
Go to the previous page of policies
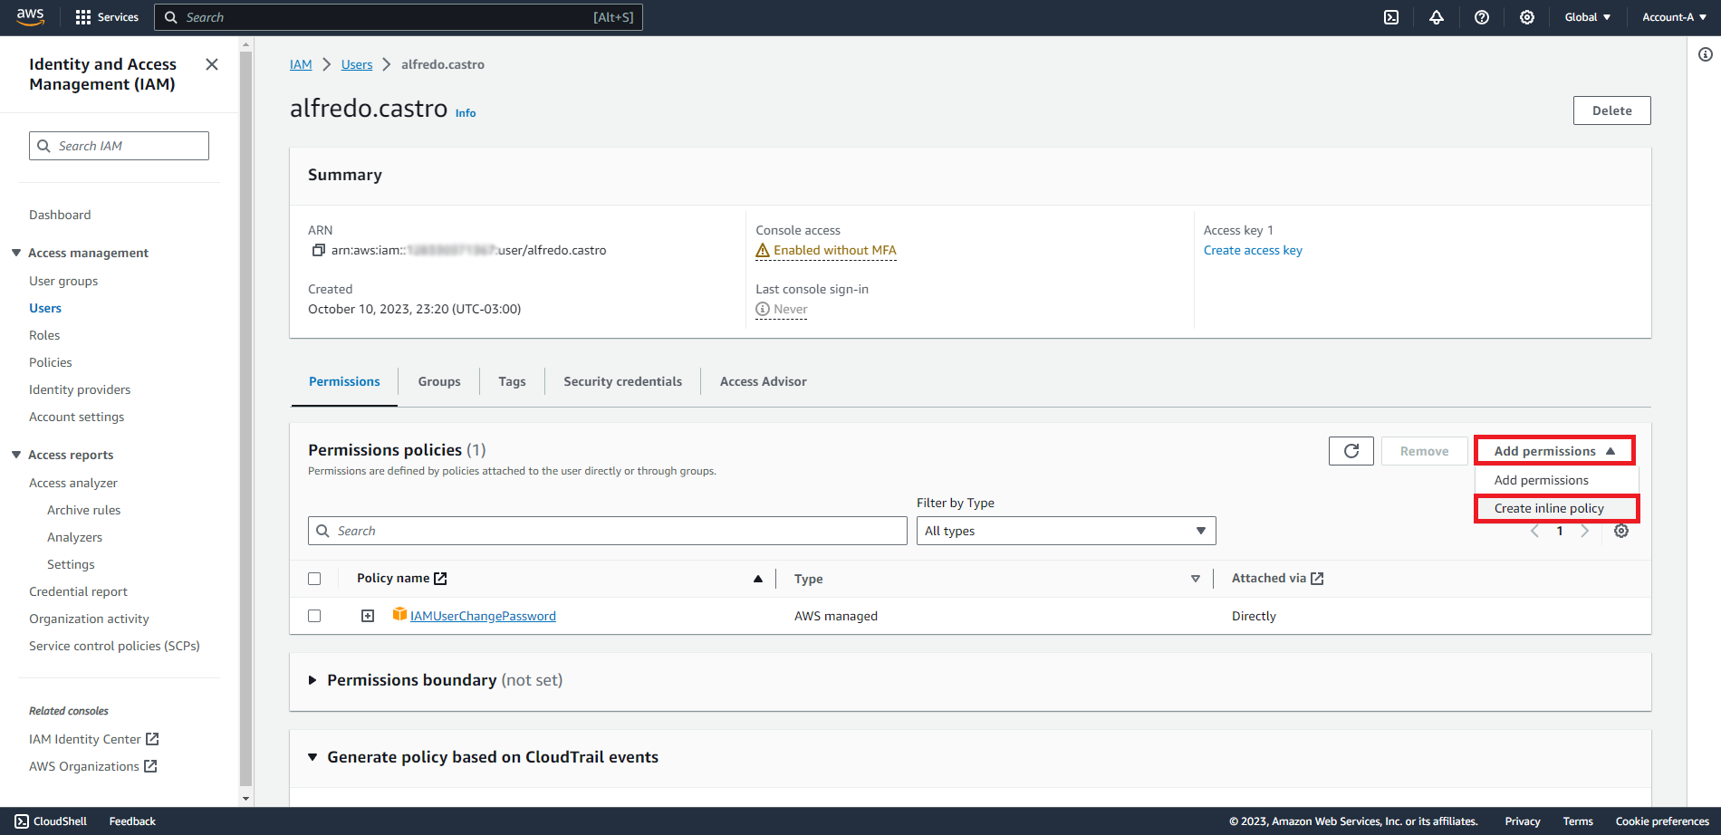point(1534,531)
